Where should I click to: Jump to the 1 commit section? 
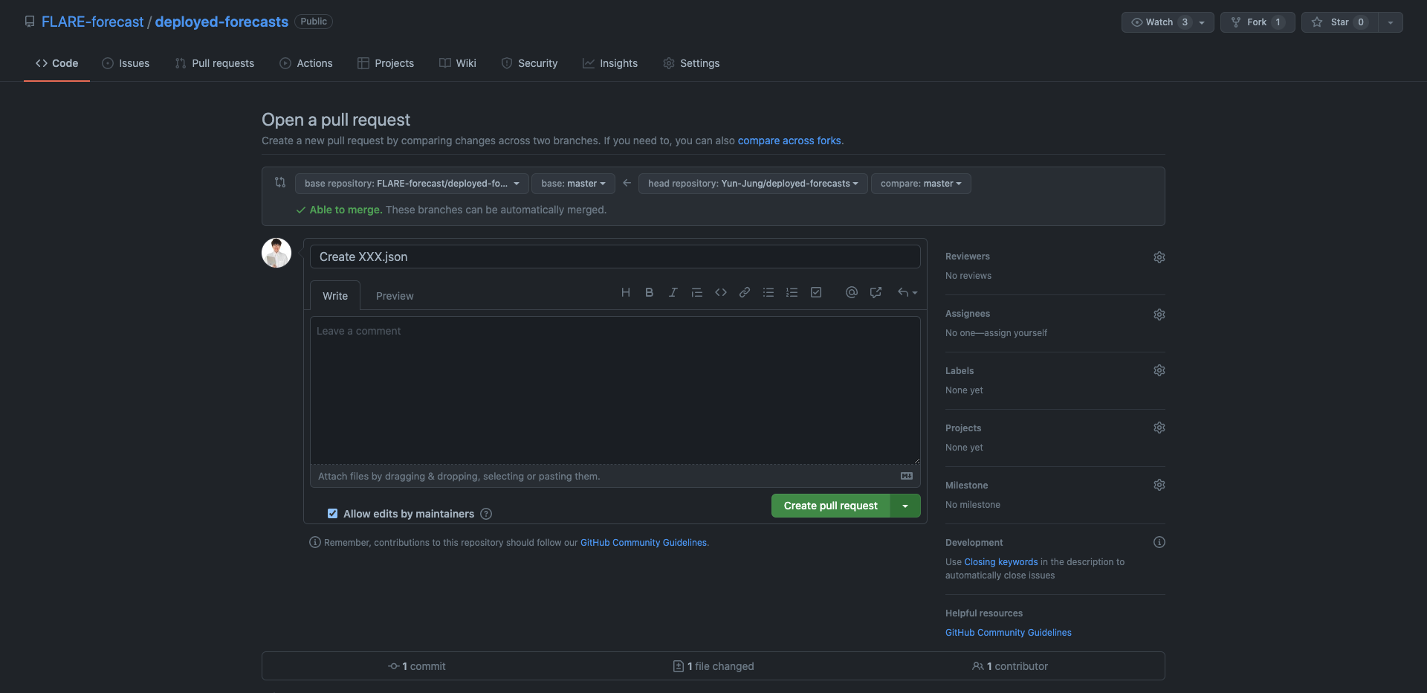(417, 666)
